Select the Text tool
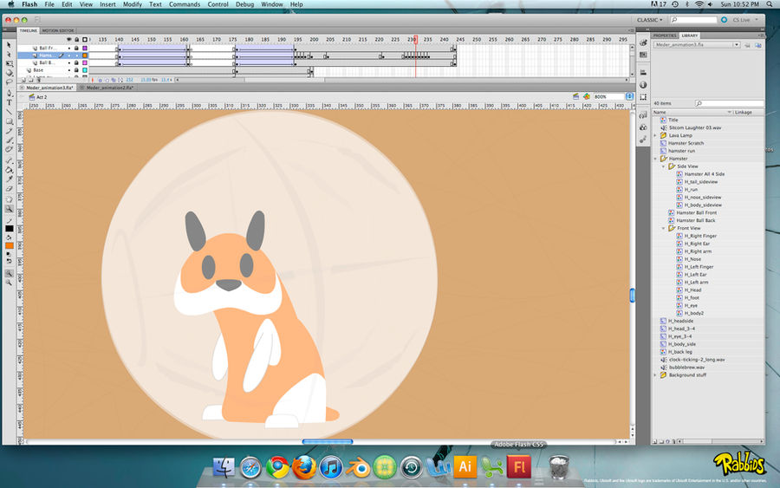 tap(9, 102)
